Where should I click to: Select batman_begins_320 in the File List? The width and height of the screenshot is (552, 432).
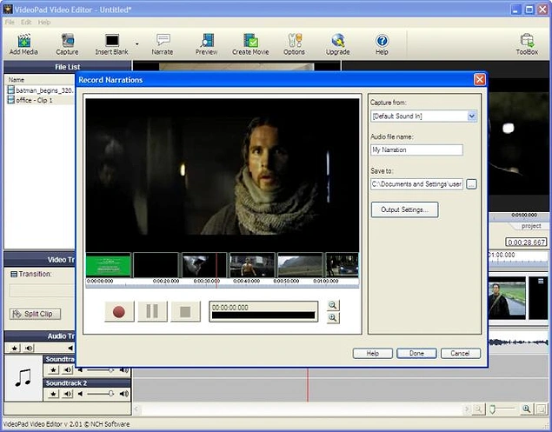(41, 90)
